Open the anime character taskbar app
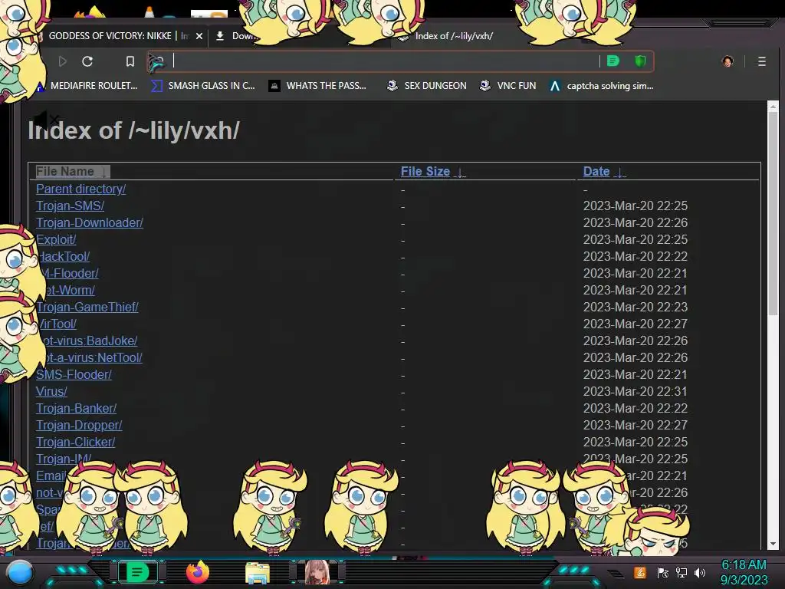The height and width of the screenshot is (589, 785). (x=317, y=572)
